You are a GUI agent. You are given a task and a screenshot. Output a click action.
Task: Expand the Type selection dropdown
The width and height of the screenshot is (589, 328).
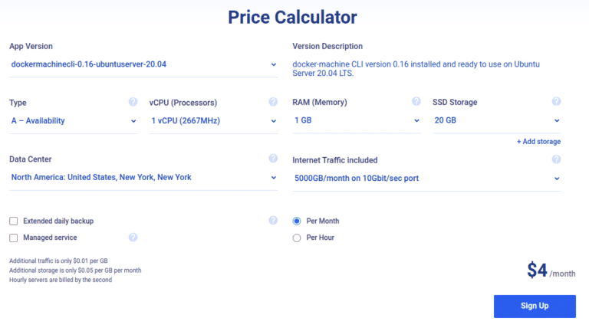pos(73,120)
